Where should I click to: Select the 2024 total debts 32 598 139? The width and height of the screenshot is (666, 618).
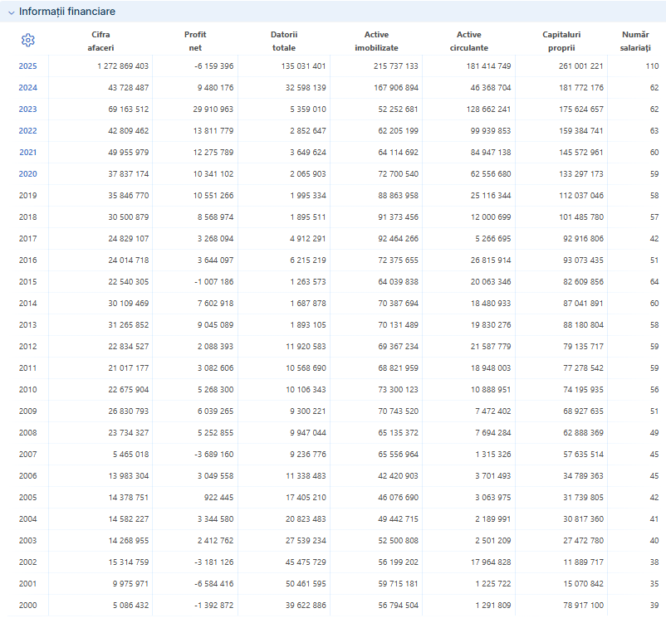point(306,88)
